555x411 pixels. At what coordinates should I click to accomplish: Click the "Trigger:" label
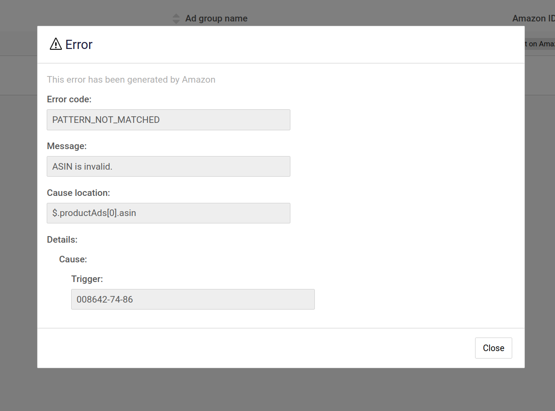coord(87,279)
